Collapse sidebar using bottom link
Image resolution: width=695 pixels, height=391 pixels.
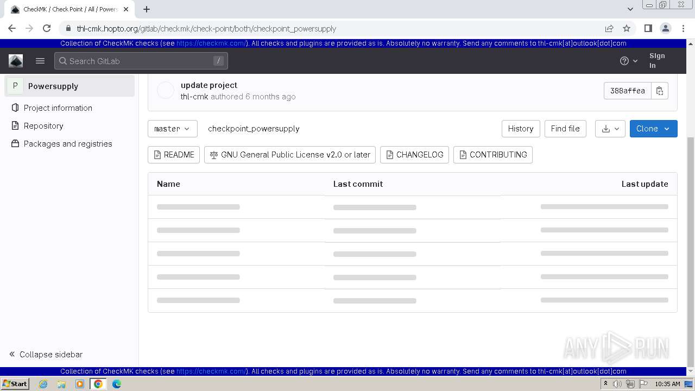46,355
